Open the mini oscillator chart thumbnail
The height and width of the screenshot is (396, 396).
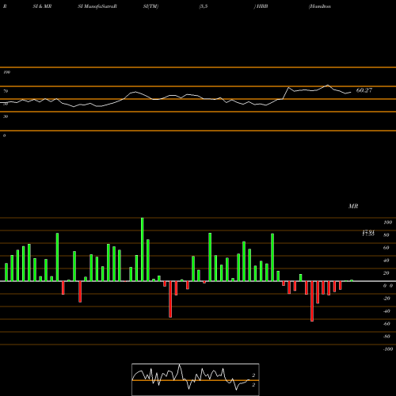(x=196, y=379)
